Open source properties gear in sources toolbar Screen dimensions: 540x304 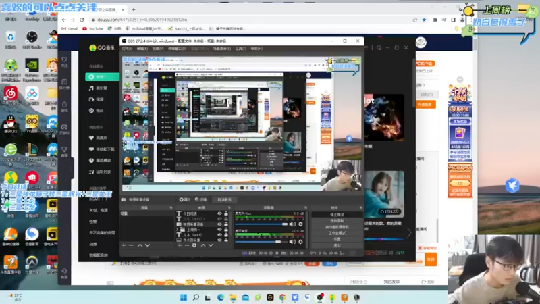[194, 245]
